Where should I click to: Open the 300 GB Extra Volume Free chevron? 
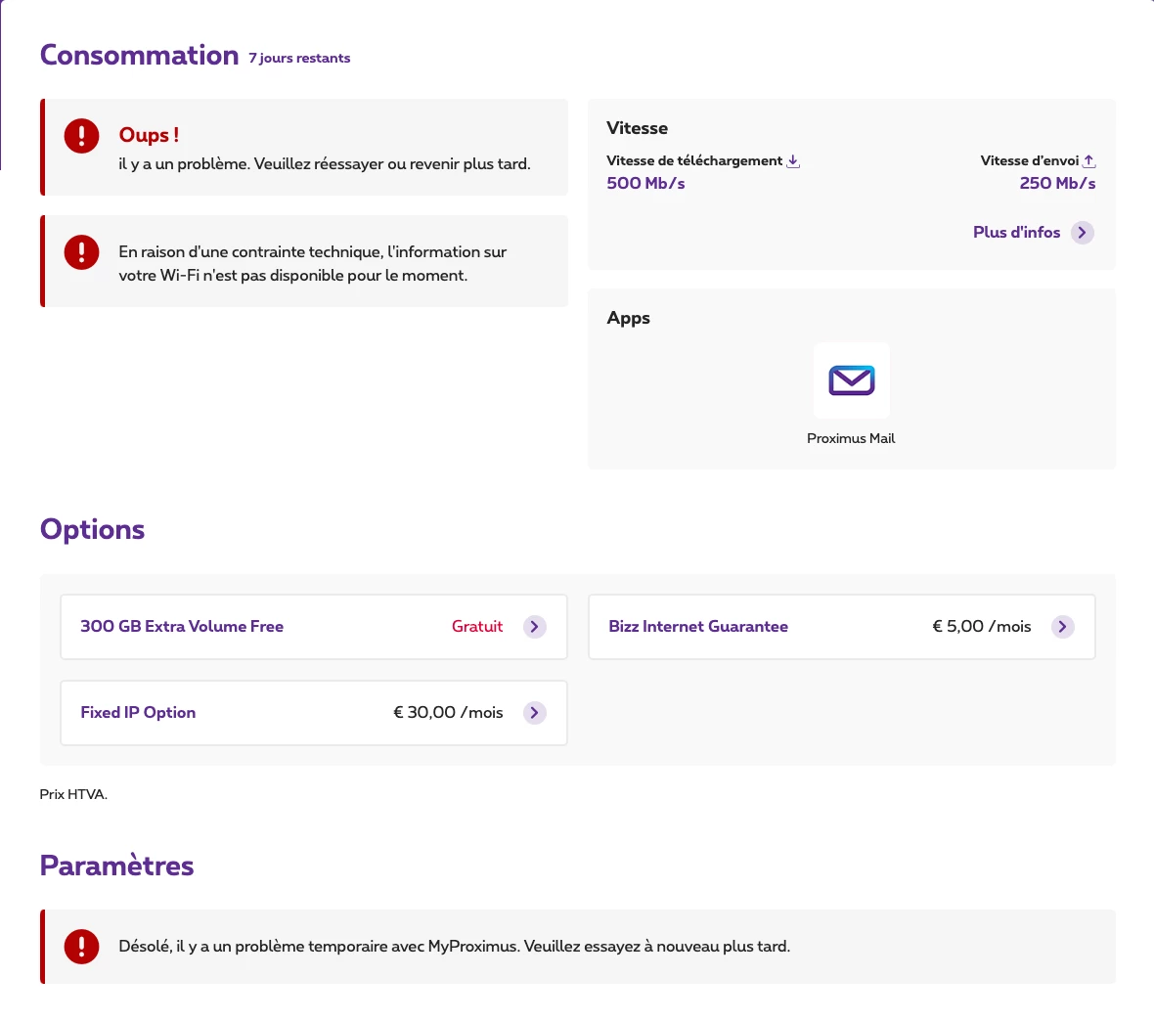pos(534,627)
